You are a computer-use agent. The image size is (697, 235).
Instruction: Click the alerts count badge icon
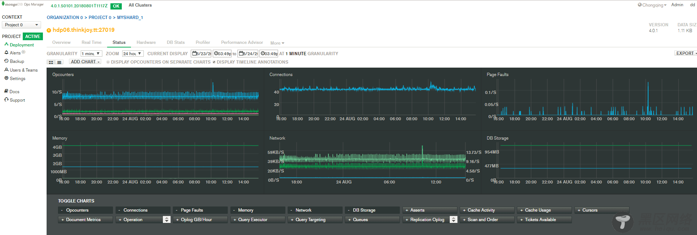tap(23, 52)
